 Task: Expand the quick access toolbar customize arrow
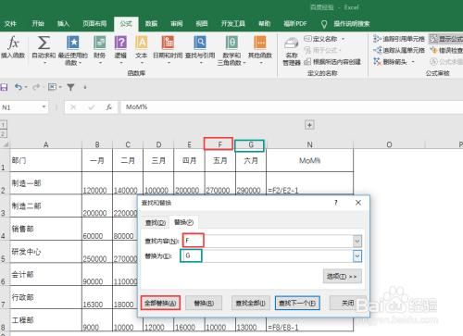pyautogui.click(x=85, y=87)
